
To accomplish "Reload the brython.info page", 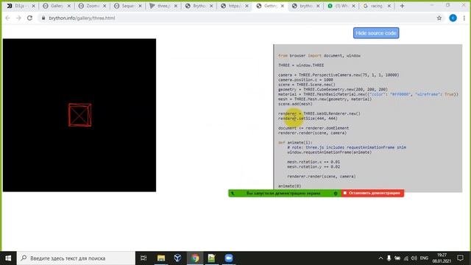I will [x=29, y=18].
